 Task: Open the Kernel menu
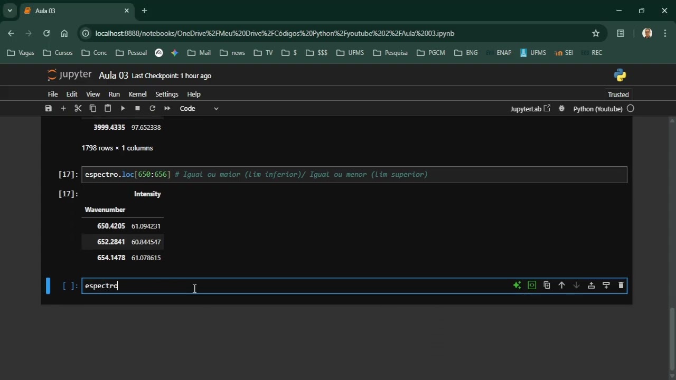[x=137, y=94]
